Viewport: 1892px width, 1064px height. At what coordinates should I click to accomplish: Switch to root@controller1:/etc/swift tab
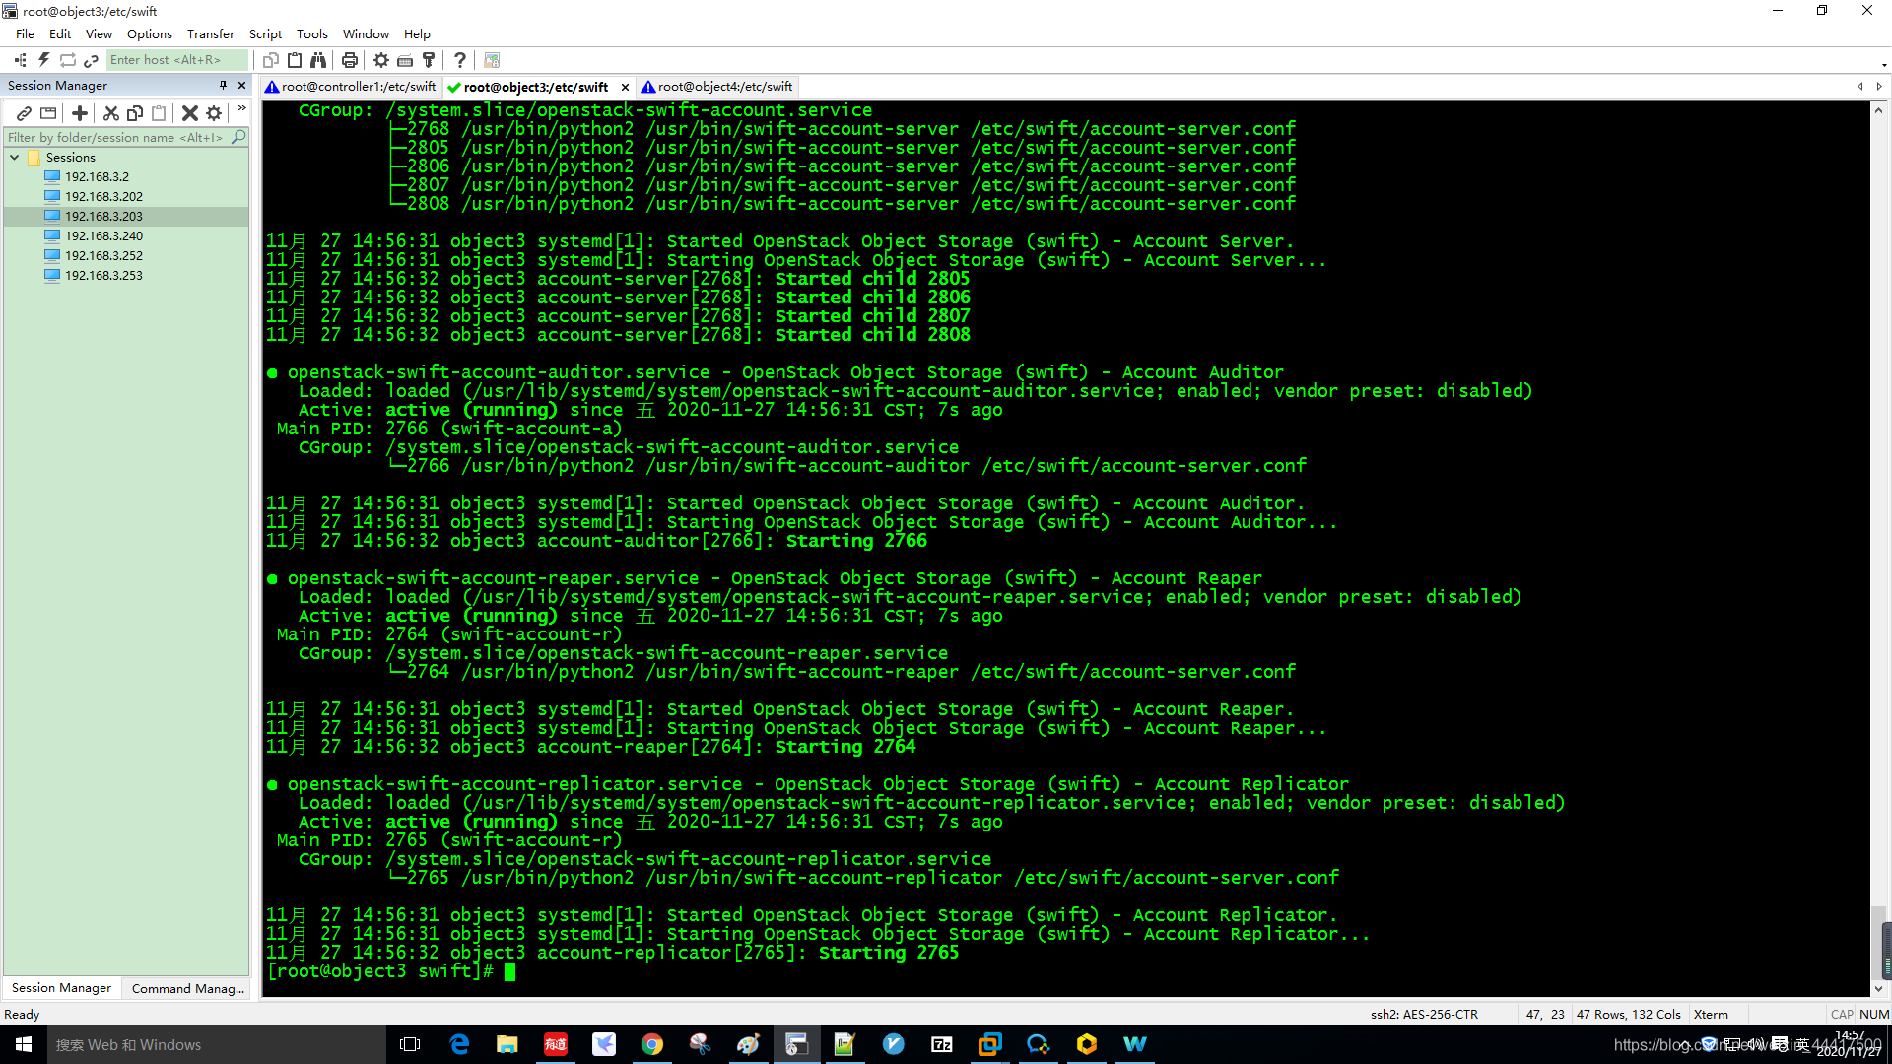[351, 87]
